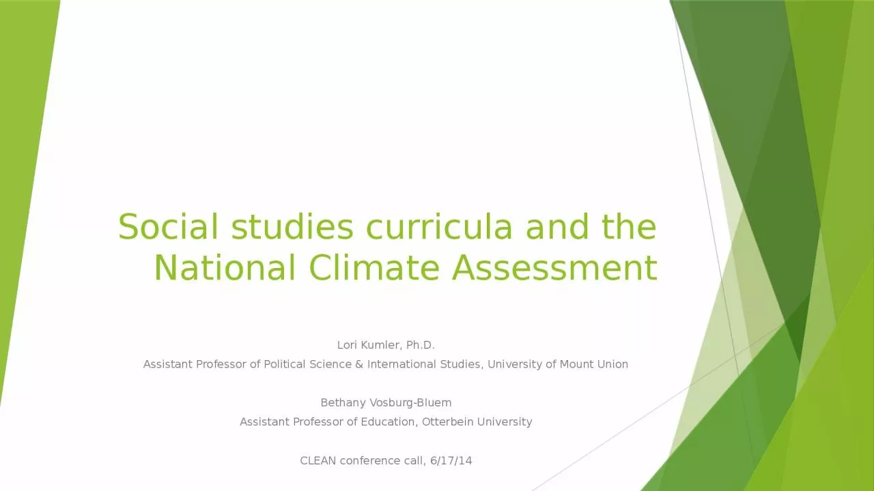Click 'Assistant Professor of Education, Otterbein University'

386,421
